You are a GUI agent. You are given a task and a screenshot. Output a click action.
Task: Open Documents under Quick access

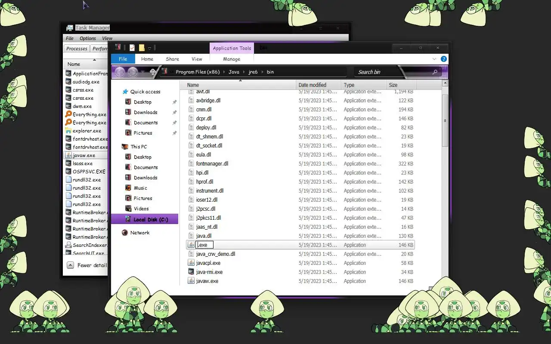click(x=145, y=123)
